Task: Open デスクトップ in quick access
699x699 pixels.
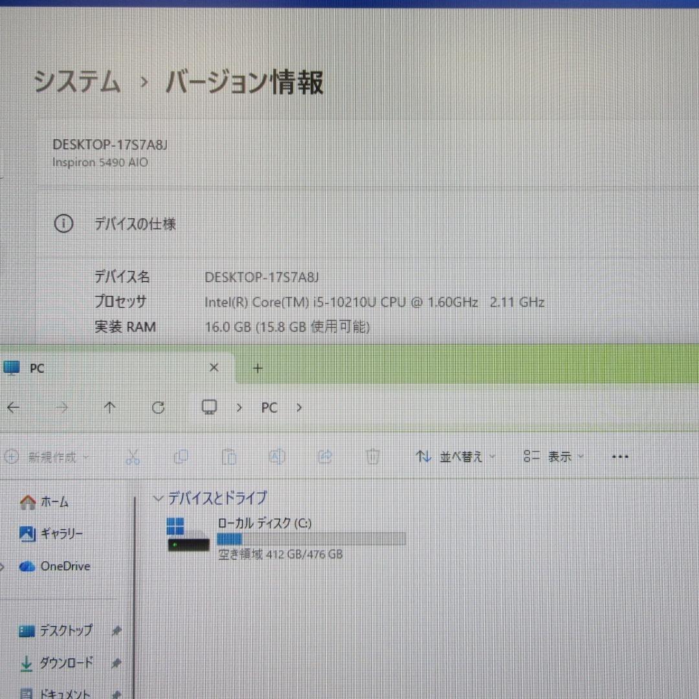Action: (56, 630)
